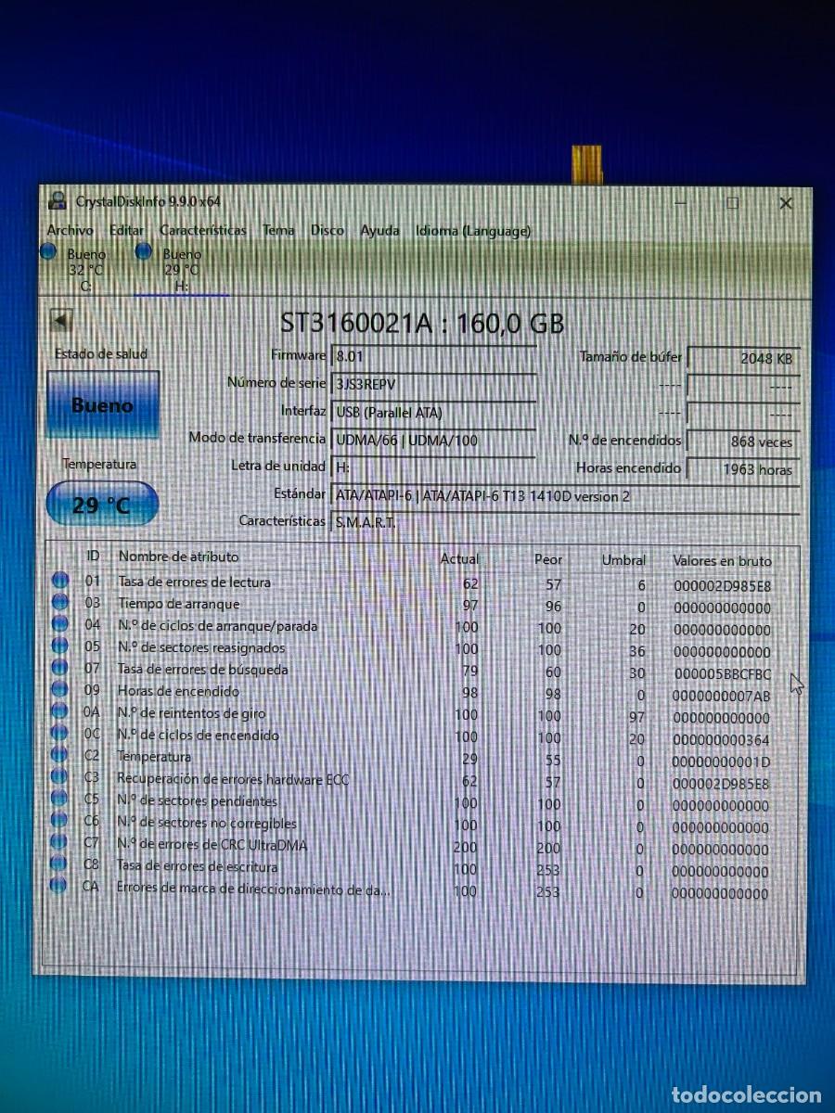Screen dimensions: 835x1113
Task: Click raw value 000005BBCFBC
Action: click(x=722, y=674)
